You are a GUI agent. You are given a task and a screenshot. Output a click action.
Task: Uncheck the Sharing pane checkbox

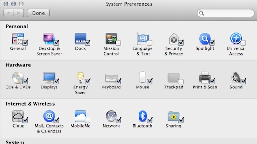pos(181,120)
